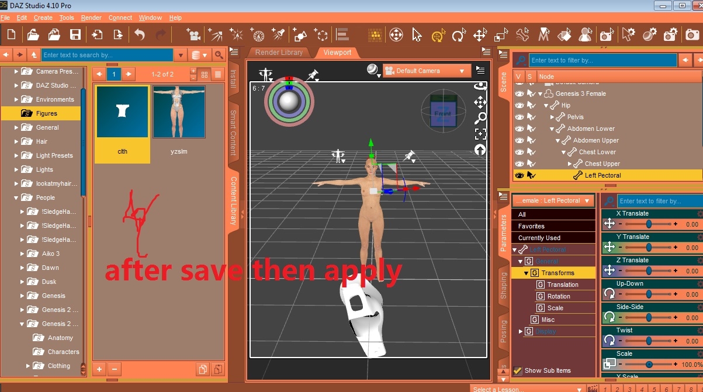The image size is (703, 392).
Task: Expand the Display parameter group
Action: pyautogui.click(x=520, y=331)
